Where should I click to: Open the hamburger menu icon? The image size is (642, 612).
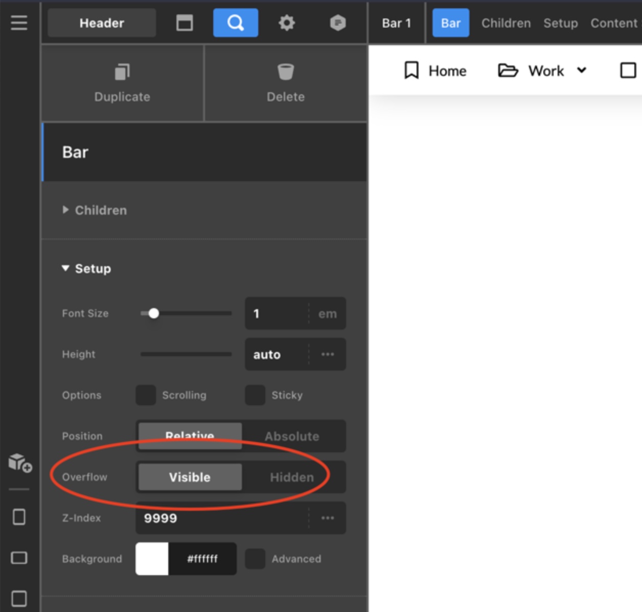pos(19,23)
